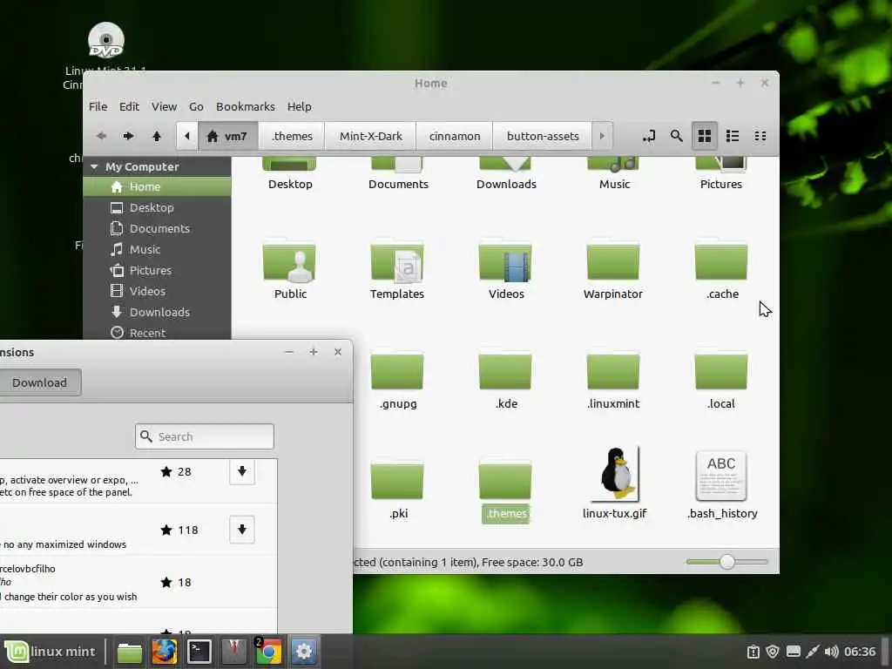This screenshot has width=892, height=669.
Task: Select Videos in the sidebar
Action: click(x=157, y=291)
